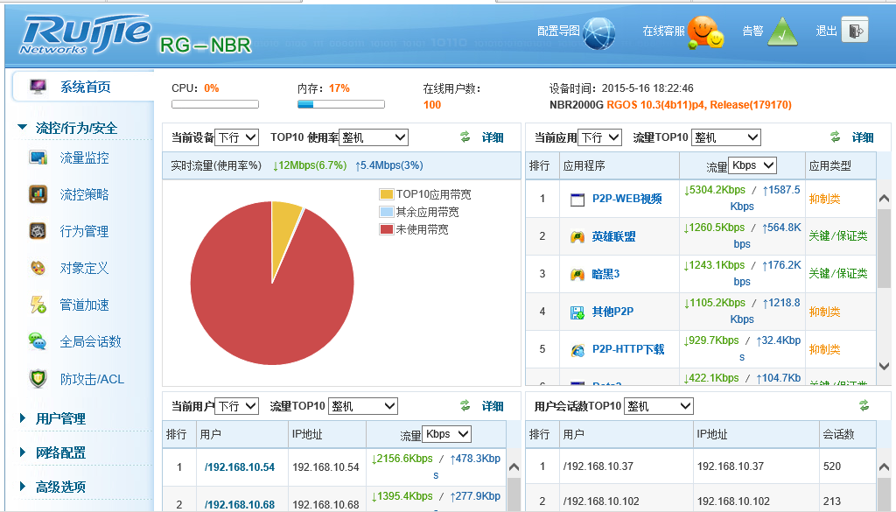
Task: Click the 其他P2P application icon
Action: [577, 312]
